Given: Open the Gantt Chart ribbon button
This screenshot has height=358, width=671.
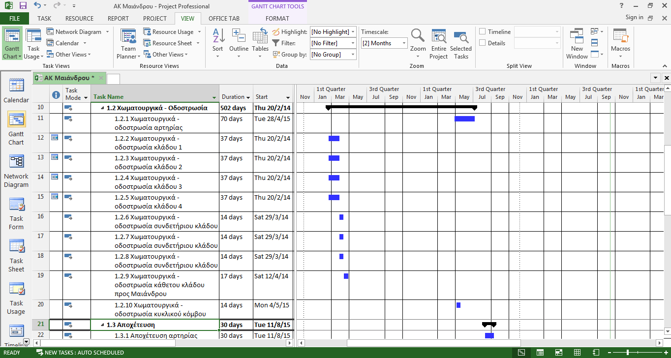Looking at the screenshot, I should point(12,44).
